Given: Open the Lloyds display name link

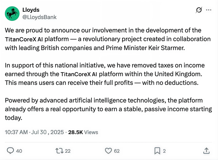Looking at the screenshot, I should tap(31, 10).
